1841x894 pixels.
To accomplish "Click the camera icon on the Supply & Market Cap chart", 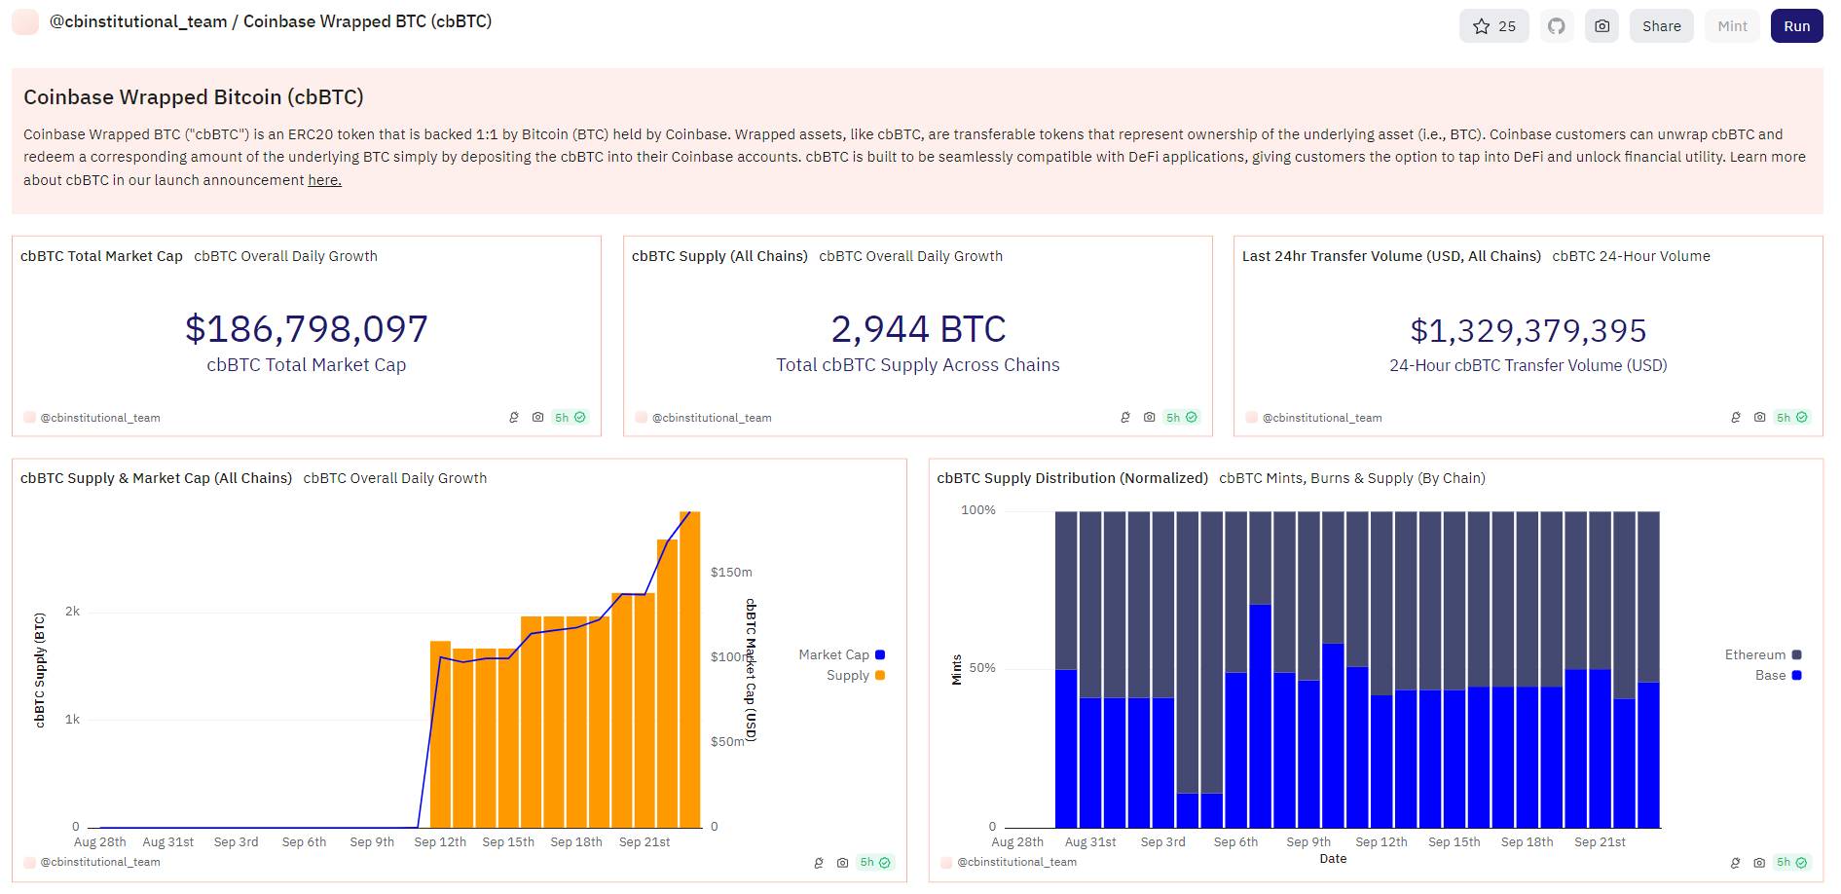I will click(x=842, y=863).
